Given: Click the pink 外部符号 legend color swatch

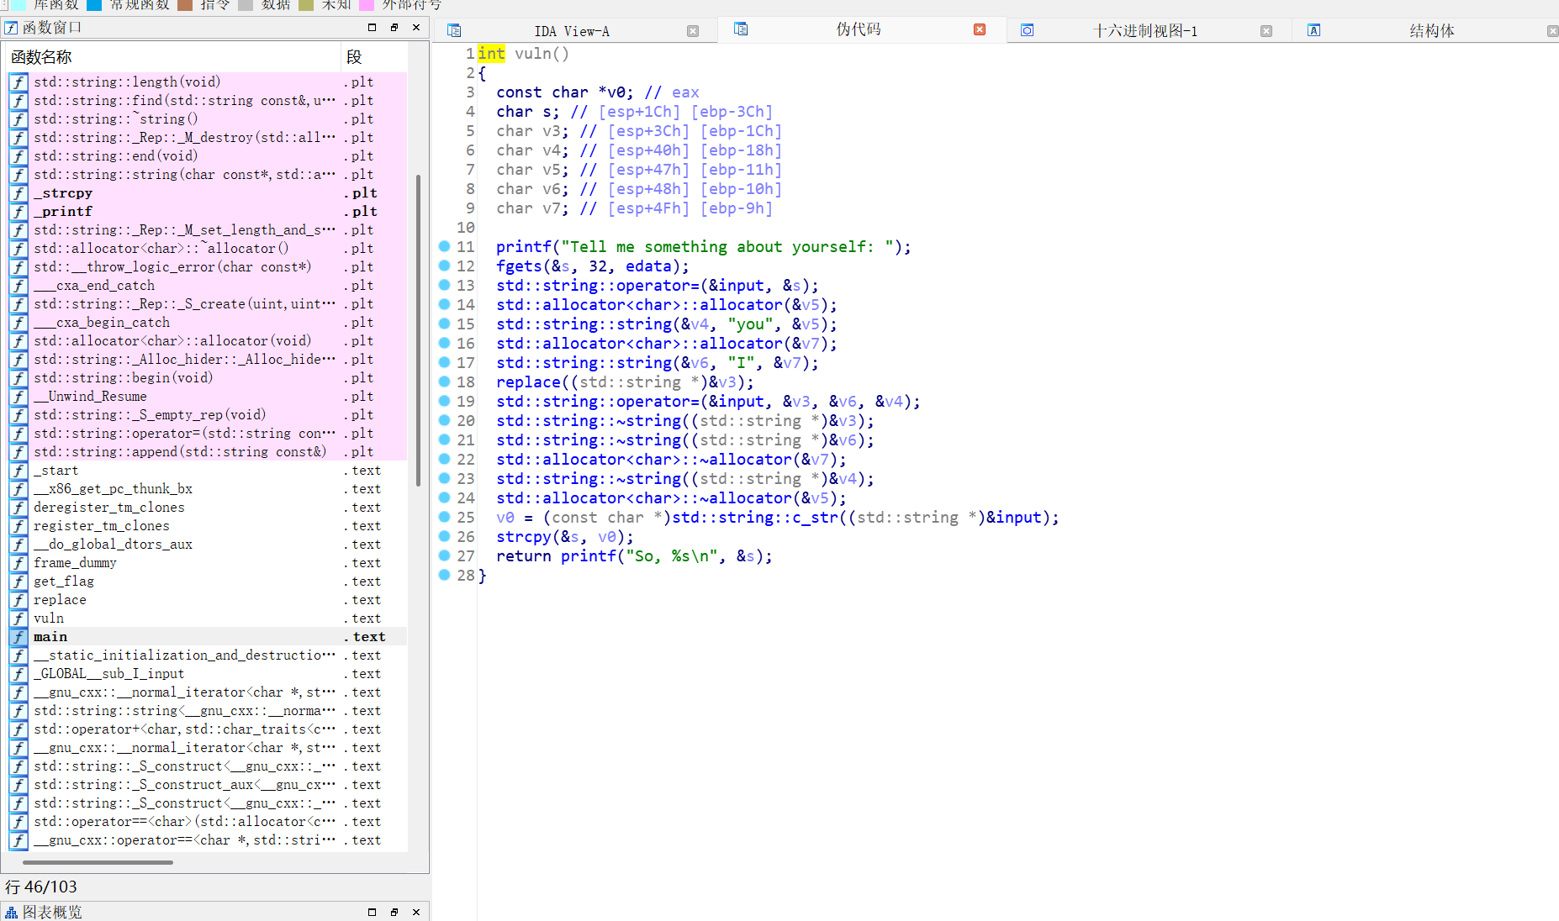Looking at the screenshot, I should click(367, 5).
